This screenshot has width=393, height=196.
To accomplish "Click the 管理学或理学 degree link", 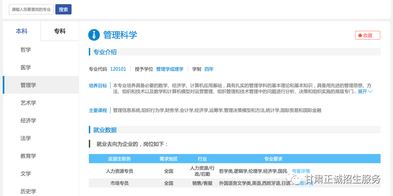I will pyautogui.click(x=170, y=69).
